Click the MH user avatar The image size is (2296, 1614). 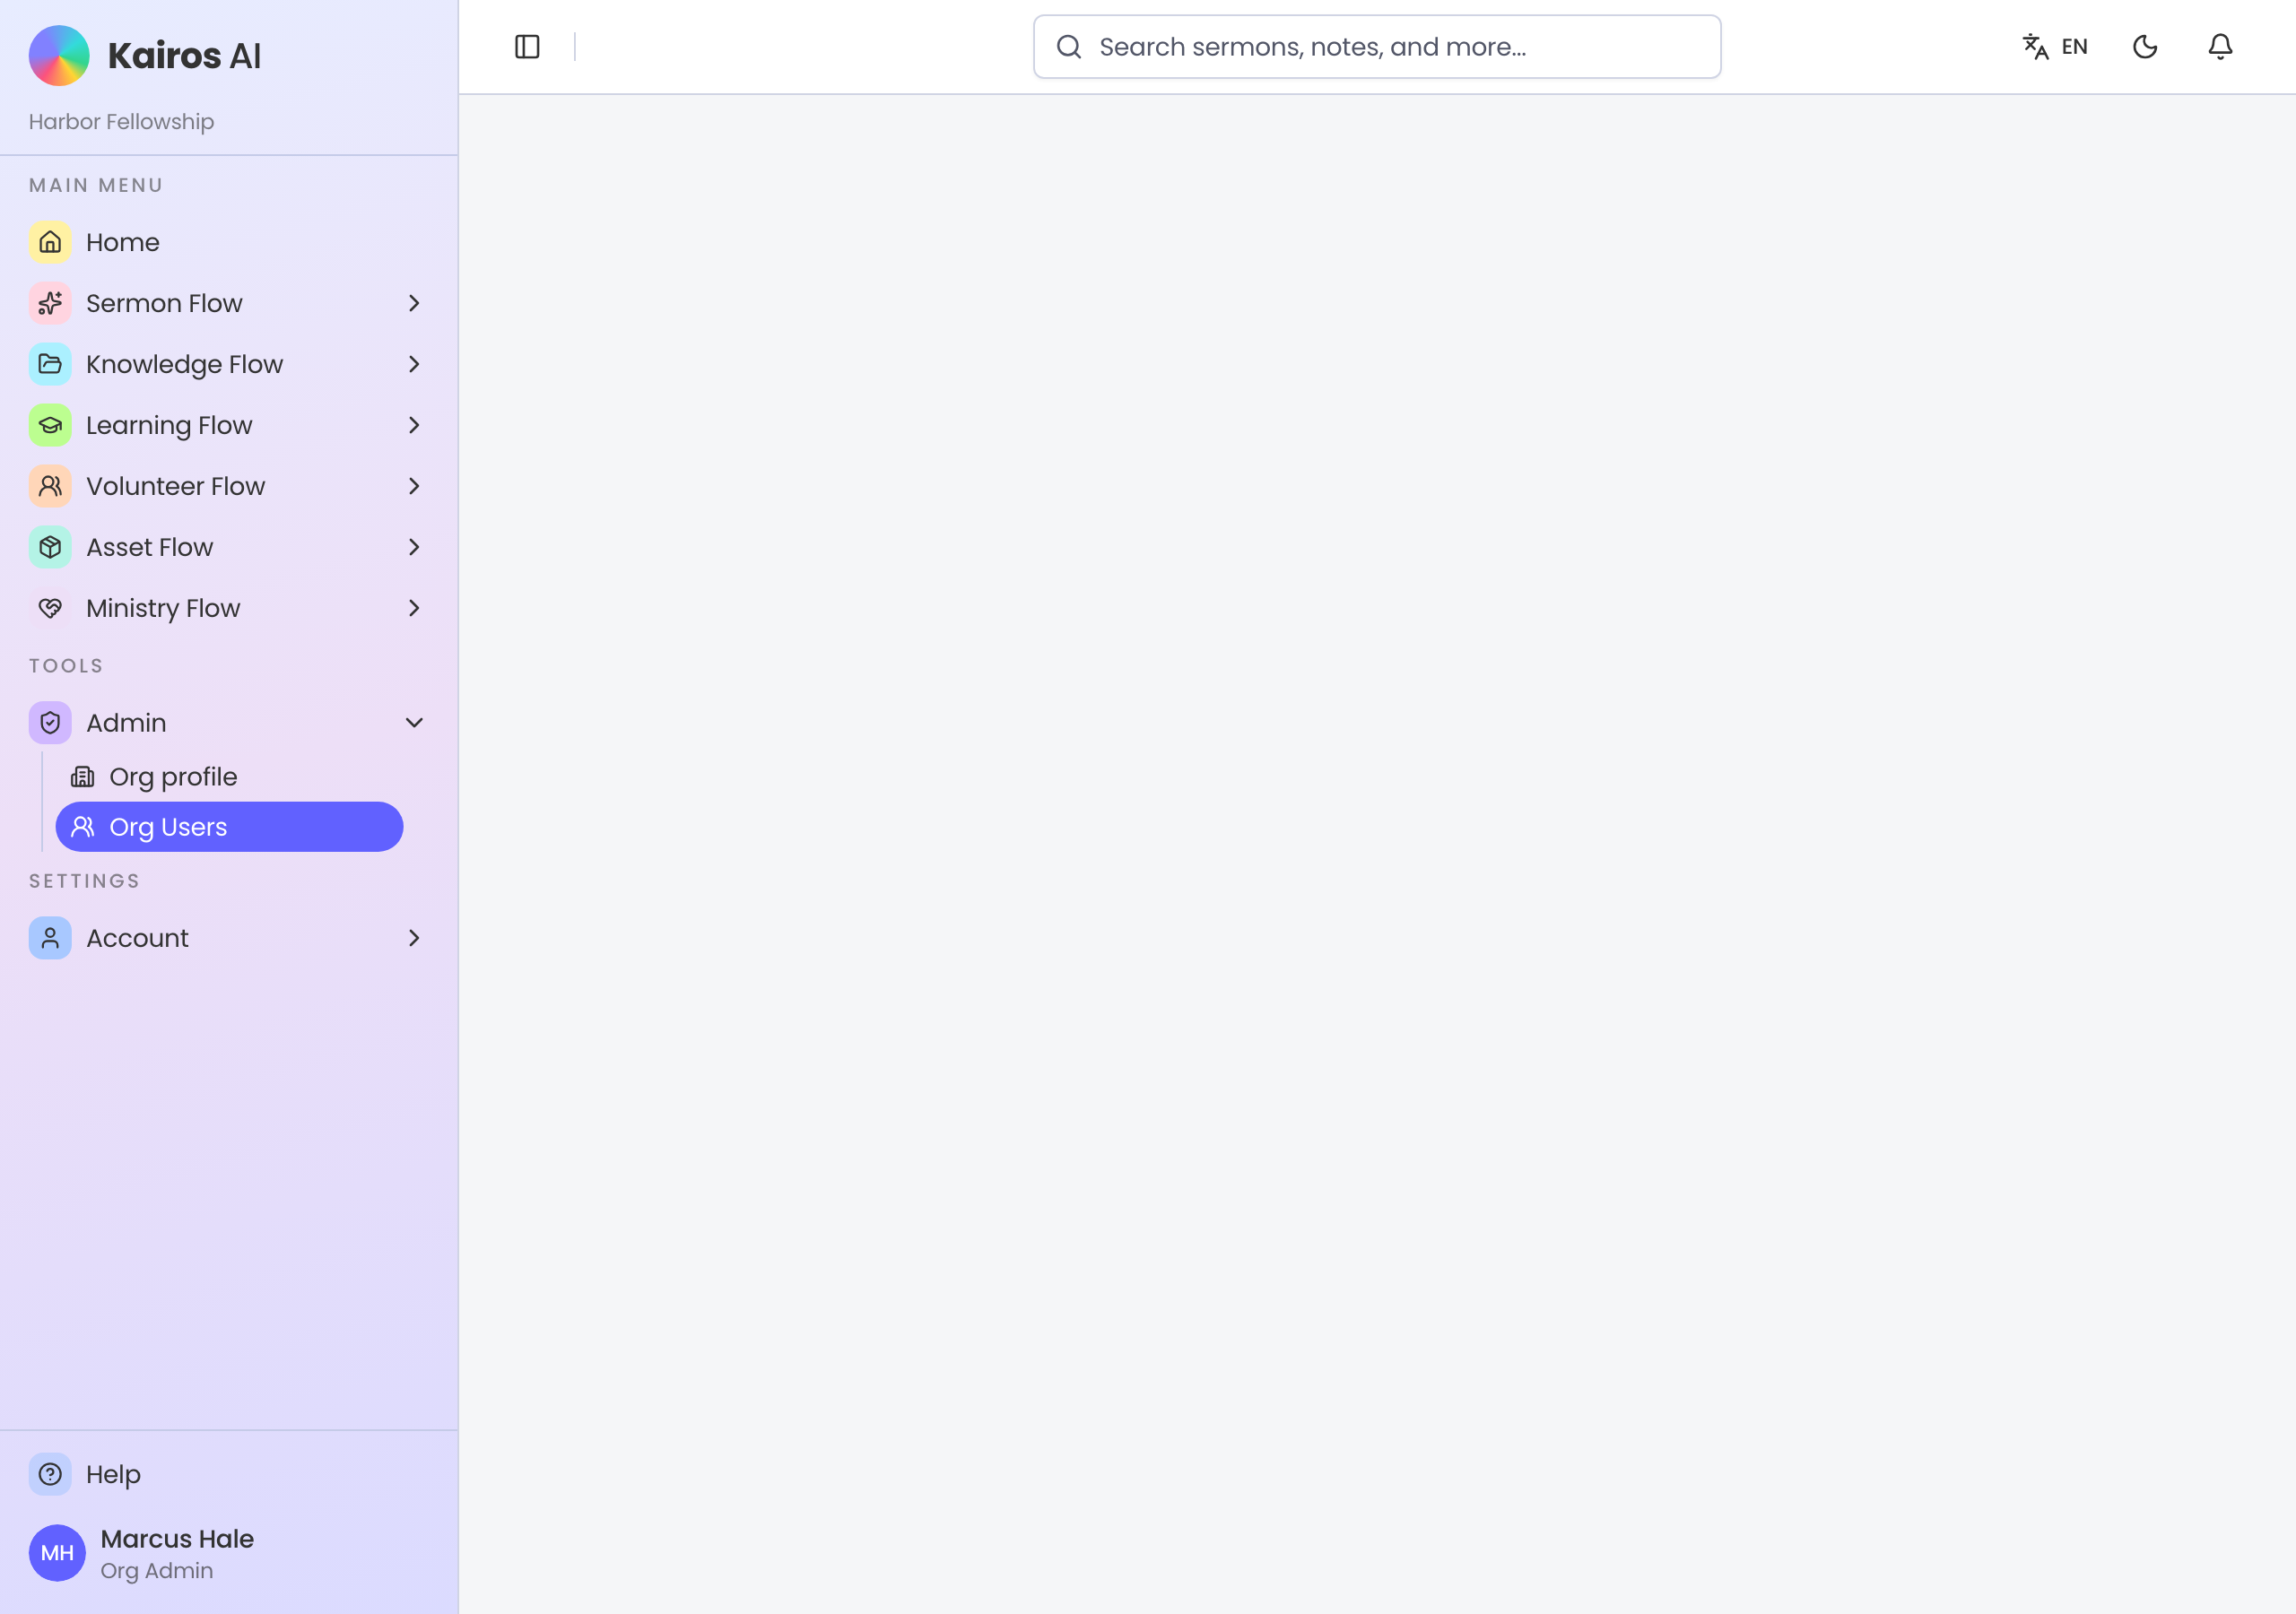click(57, 1554)
